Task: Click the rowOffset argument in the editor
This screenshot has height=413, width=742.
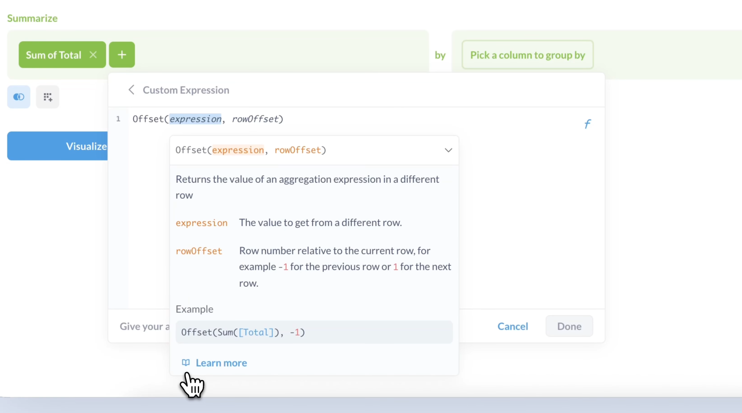Action: 255,119
